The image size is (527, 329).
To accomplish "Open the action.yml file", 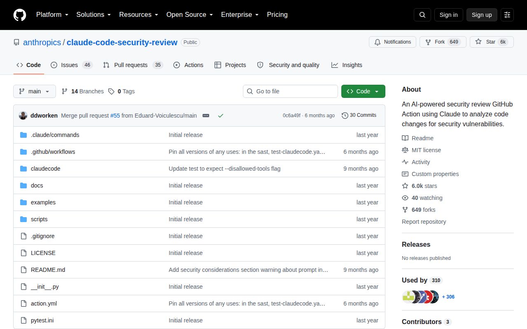I will pos(44,304).
